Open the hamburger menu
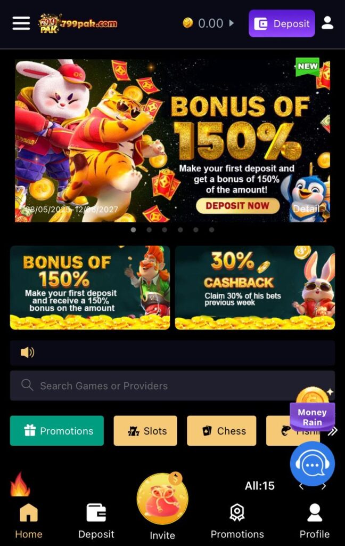This screenshot has width=345, height=546. point(21,23)
